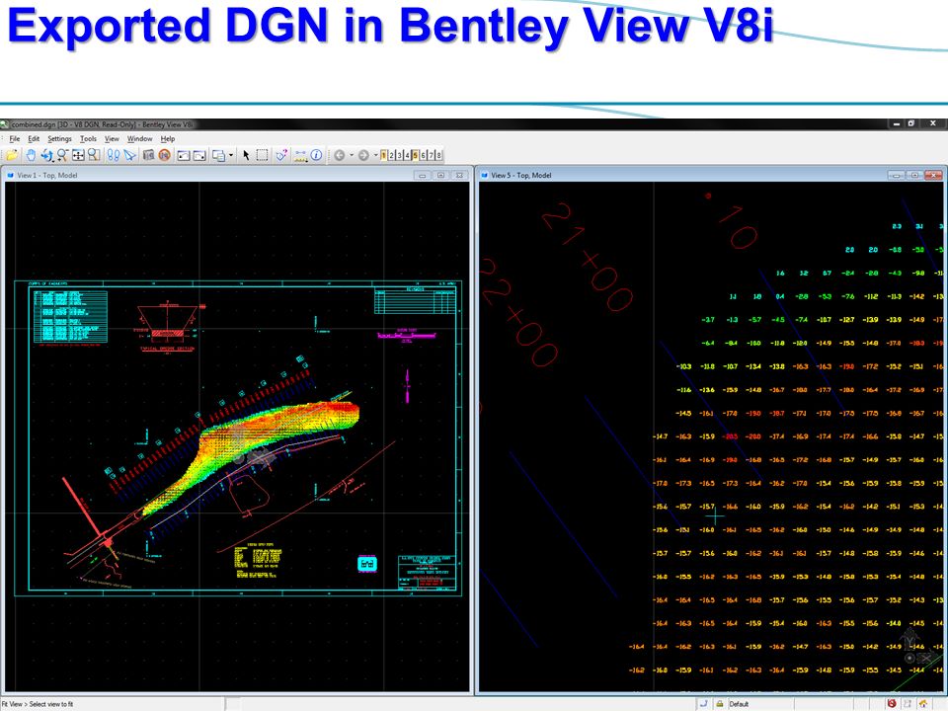Toggle view 8 on the view toggles

pyautogui.click(x=438, y=155)
